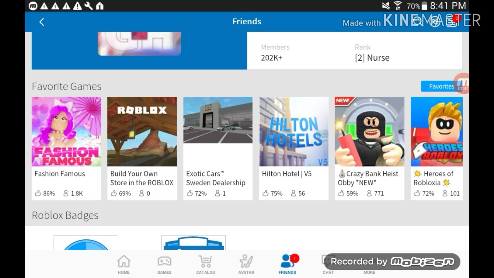Click the player count icon showing 771
The image size is (494, 278).
click(x=369, y=193)
